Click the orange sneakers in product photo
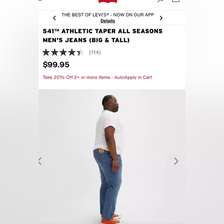 [x=112, y=219]
